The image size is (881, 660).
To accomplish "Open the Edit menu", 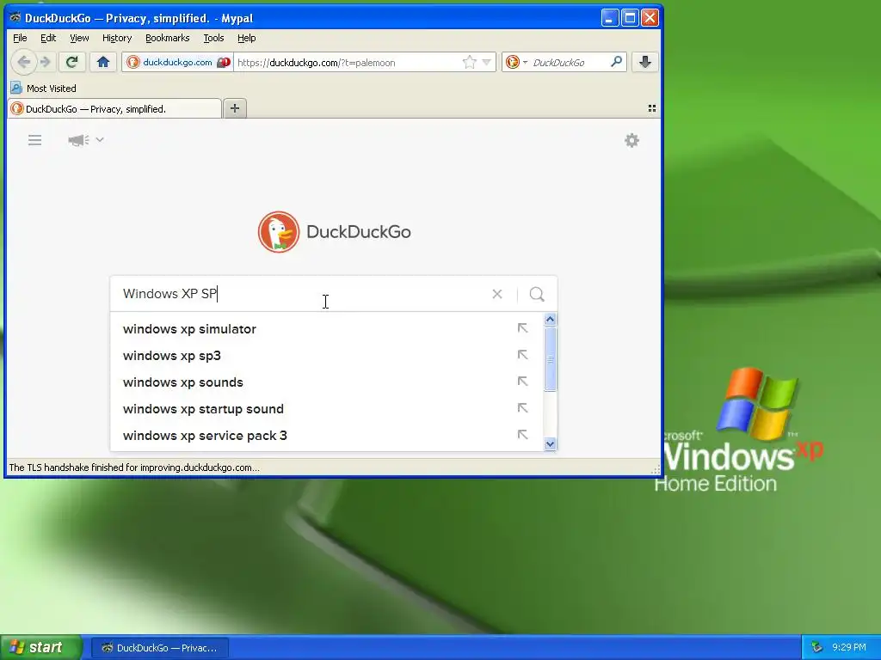I will tap(48, 38).
